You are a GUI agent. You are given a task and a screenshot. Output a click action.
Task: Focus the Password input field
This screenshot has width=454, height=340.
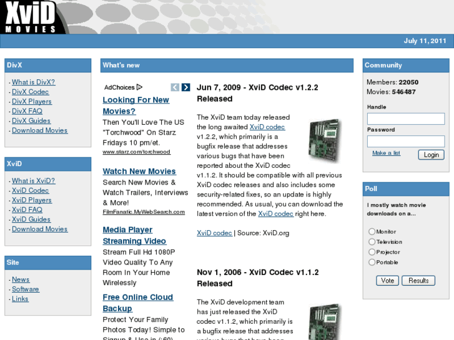406,142
